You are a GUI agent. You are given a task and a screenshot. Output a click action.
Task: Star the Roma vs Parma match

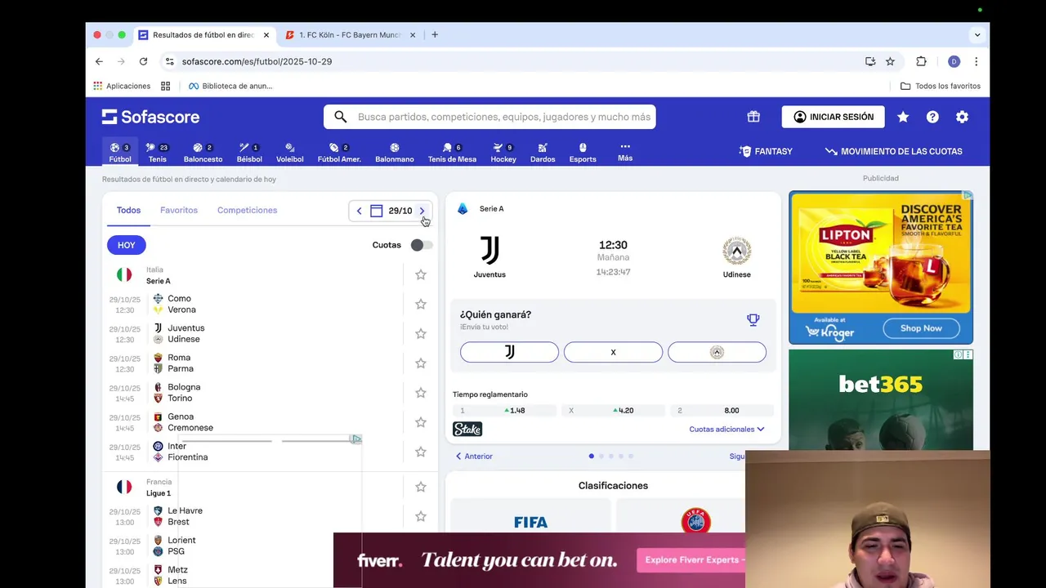(x=421, y=363)
